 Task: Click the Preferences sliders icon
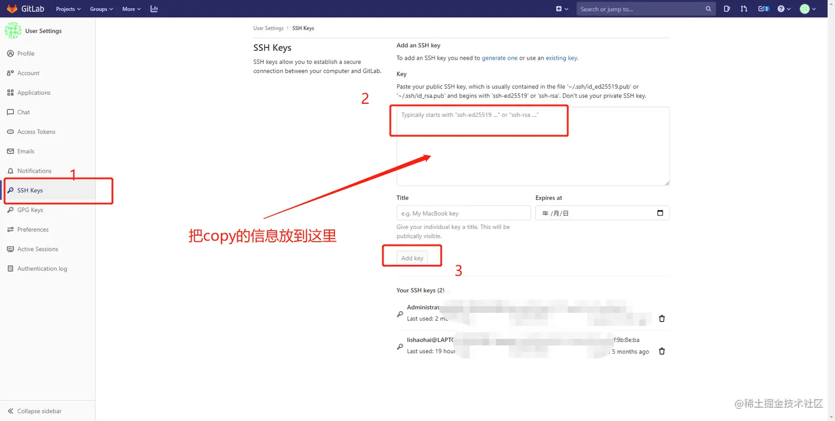tap(10, 230)
